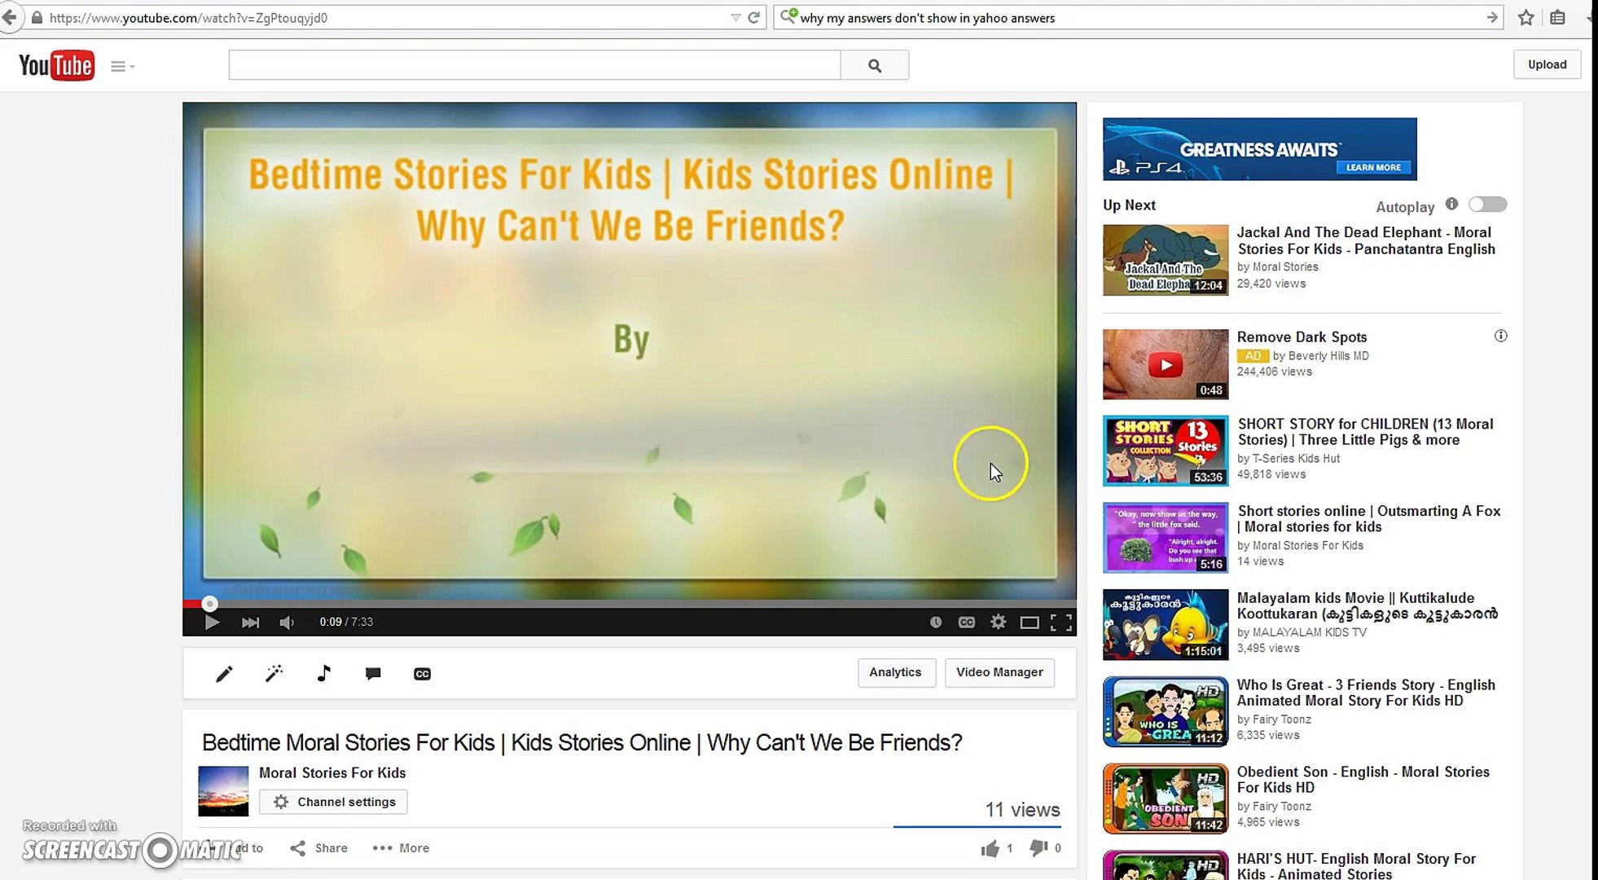Open the Audio music note tool

coord(323,673)
